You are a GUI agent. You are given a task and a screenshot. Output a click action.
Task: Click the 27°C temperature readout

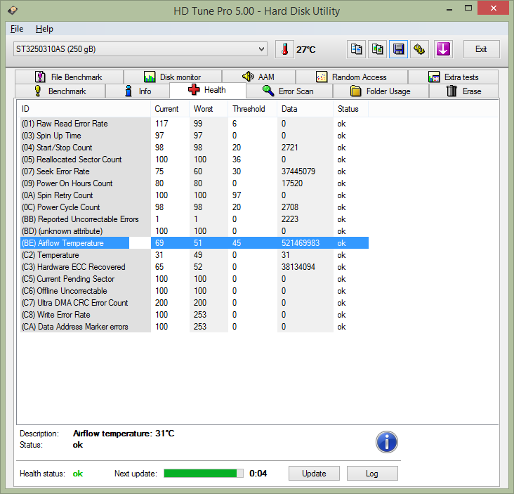306,49
